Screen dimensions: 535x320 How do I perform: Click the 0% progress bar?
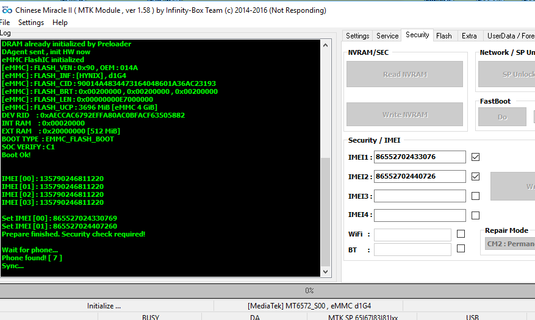pyautogui.click(x=267, y=291)
